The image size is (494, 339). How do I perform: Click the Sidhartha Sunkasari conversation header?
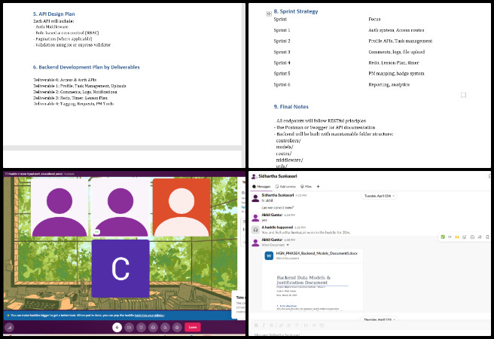(278, 176)
